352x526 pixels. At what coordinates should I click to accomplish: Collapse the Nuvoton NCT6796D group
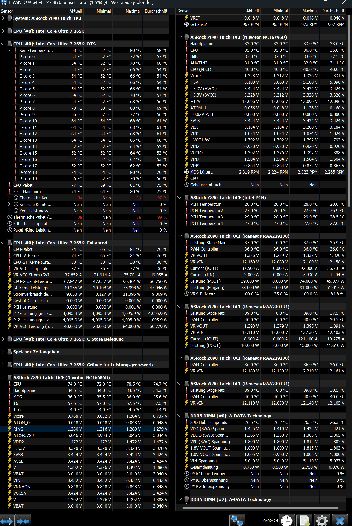180,37
